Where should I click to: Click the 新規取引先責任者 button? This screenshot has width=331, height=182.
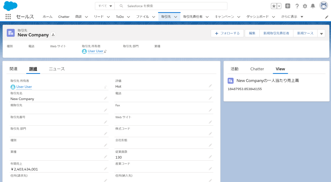(276, 33)
